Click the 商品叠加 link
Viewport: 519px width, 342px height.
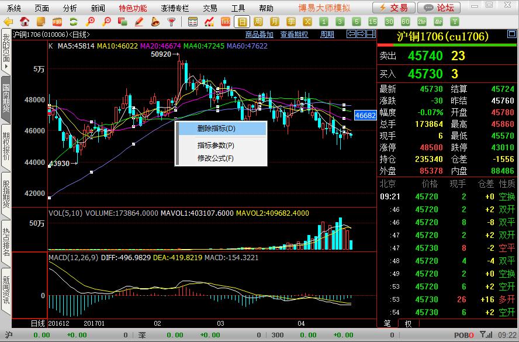[x=259, y=34]
